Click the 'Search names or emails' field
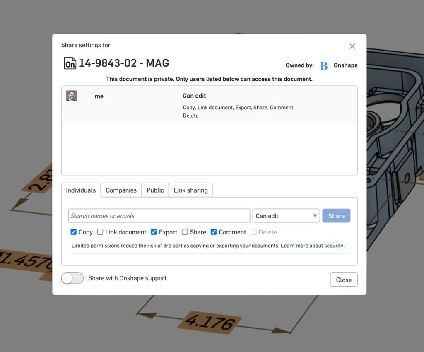This screenshot has height=352, width=424. pyautogui.click(x=159, y=215)
